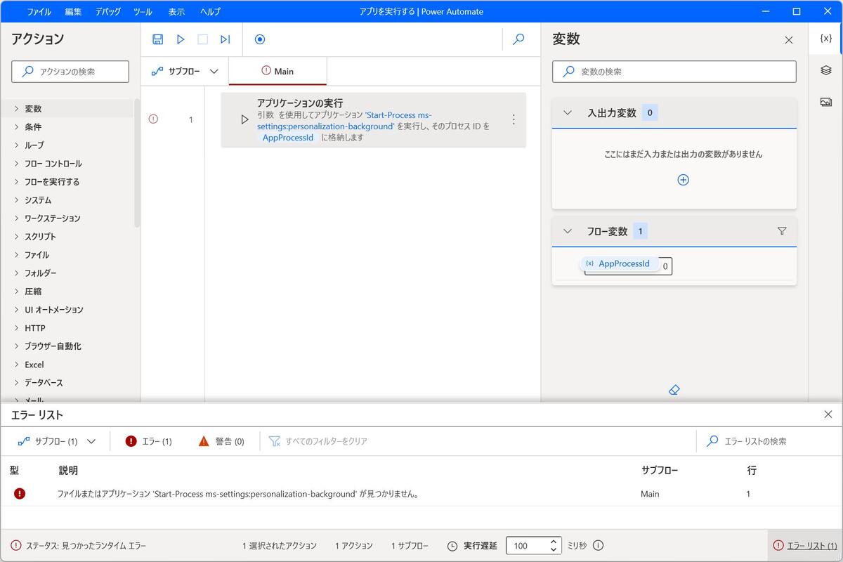Clear variable values with the eraser icon
Viewport: 843px width, 562px height.
[x=674, y=390]
